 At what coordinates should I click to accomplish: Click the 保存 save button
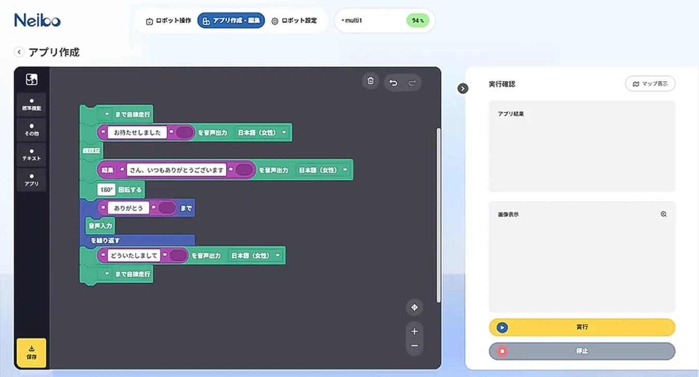[x=32, y=353]
